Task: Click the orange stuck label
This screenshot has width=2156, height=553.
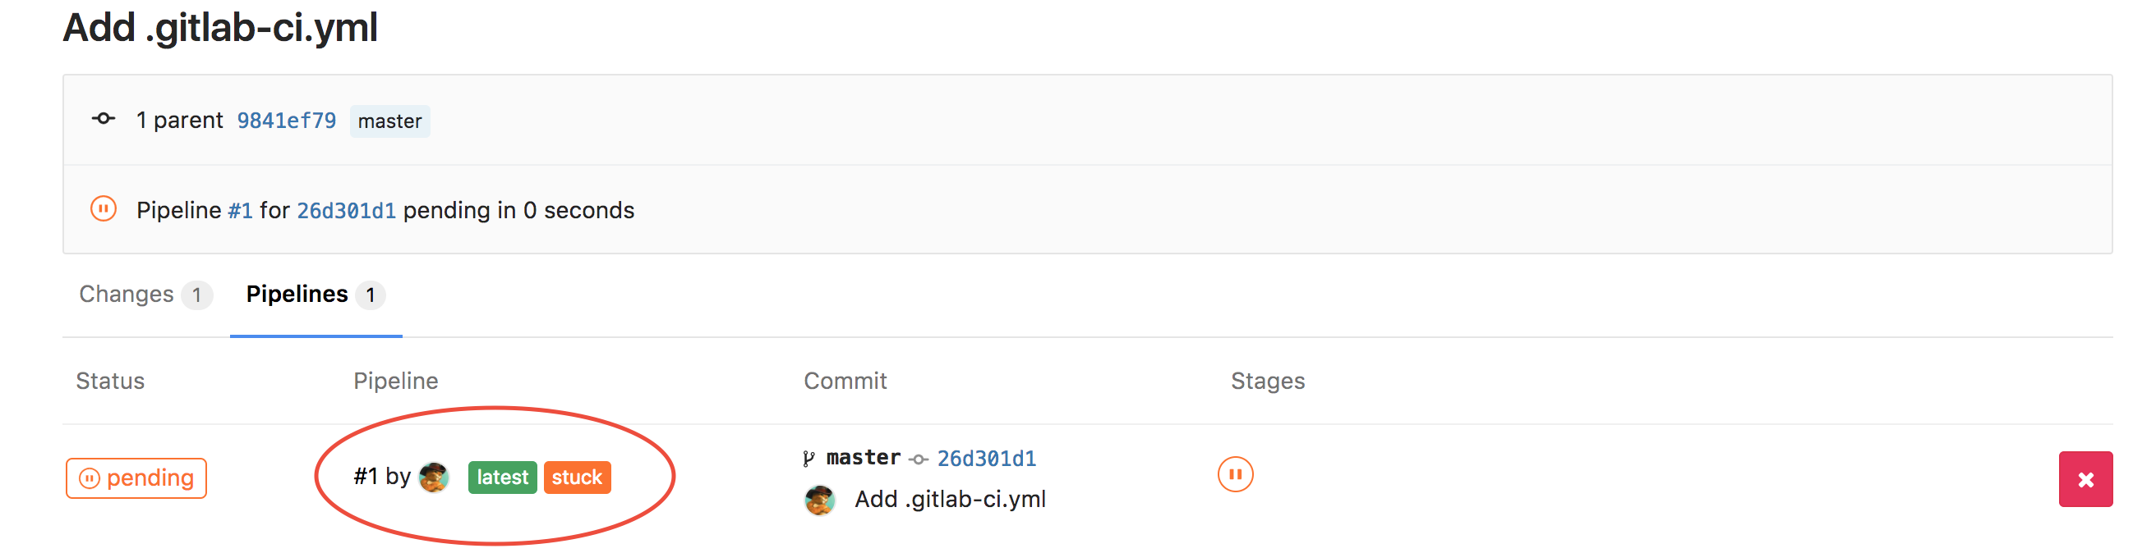Action: click(578, 478)
